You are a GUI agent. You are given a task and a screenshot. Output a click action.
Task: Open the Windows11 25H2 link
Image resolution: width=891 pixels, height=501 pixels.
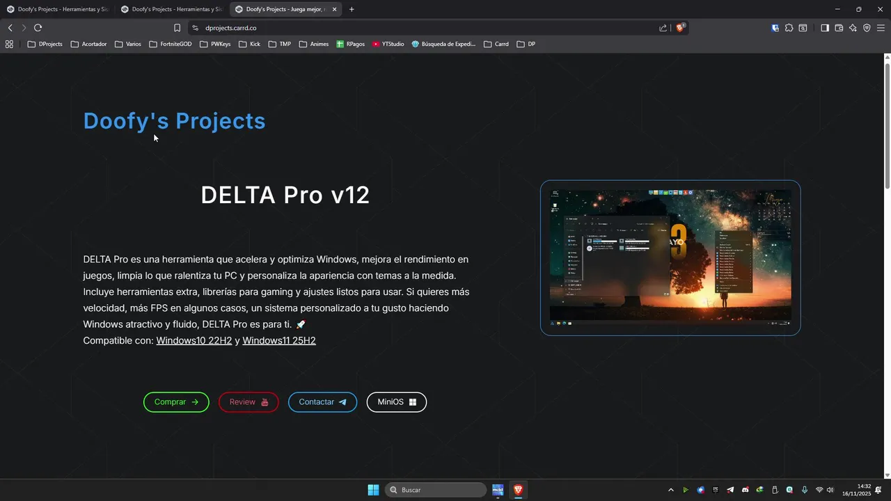pyautogui.click(x=279, y=341)
